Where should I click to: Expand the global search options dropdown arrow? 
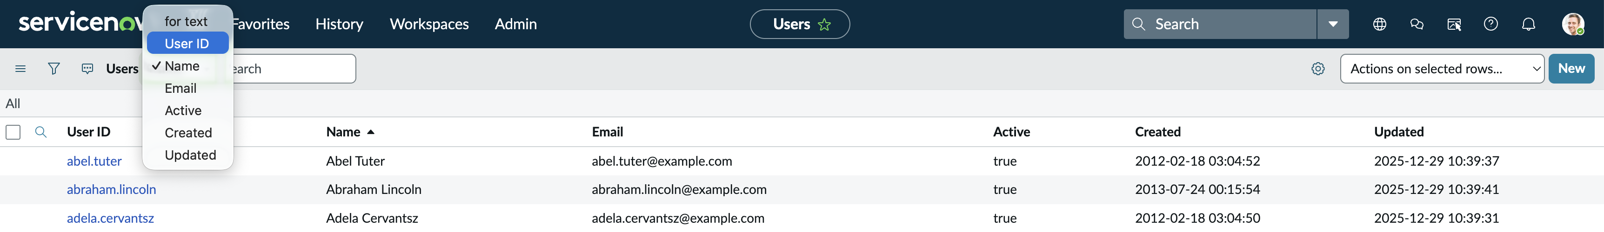1332,24
